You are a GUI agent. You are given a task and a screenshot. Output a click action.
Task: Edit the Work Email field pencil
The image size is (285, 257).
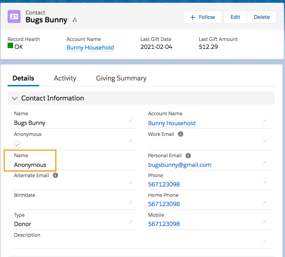pyautogui.click(x=265, y=141)
